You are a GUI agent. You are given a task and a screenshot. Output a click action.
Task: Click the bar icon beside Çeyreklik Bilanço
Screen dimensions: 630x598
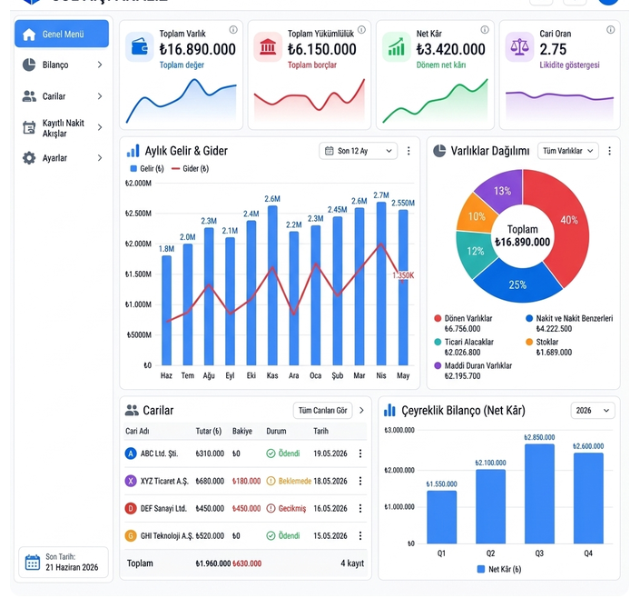click(389, 410)
